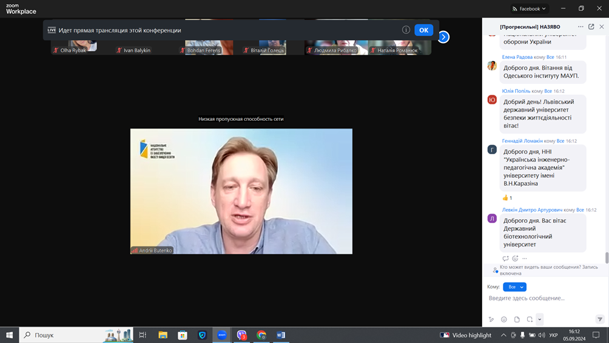Expand the screenshot options dropdown arrow
Screen dimensions: 609x343
click(x=539, y=319)
